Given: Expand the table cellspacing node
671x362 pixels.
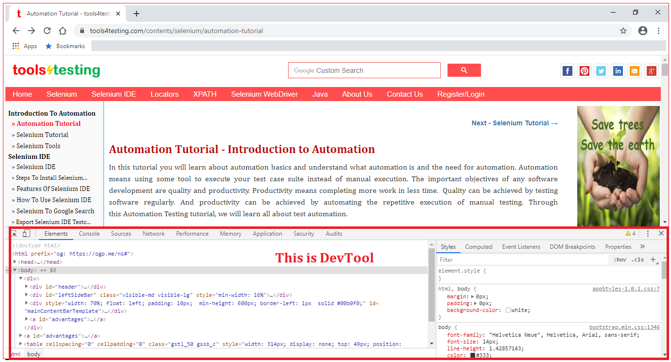Looking at the screenshot, I should [20, 344].
